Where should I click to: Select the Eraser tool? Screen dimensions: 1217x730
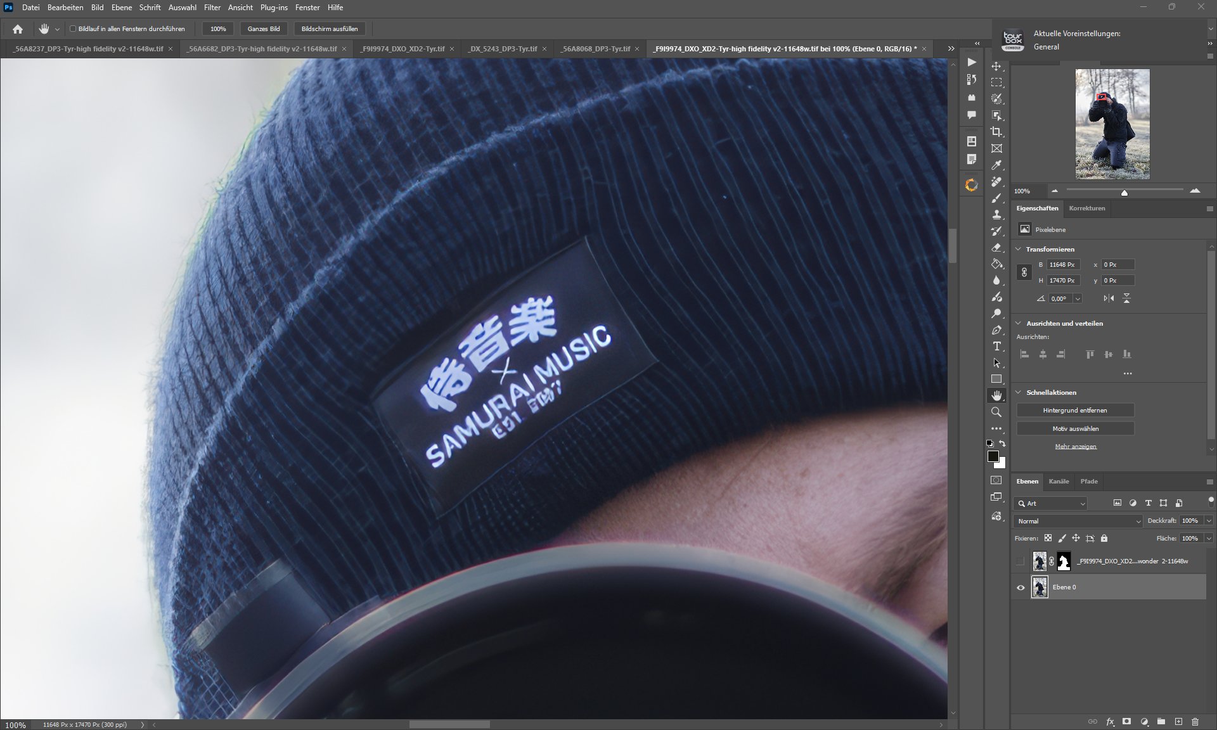tap(996, 247)
